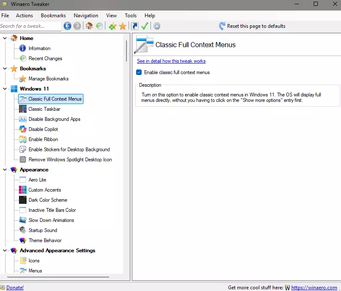Minimize the Winaero Tweaker window

(297, 4)
